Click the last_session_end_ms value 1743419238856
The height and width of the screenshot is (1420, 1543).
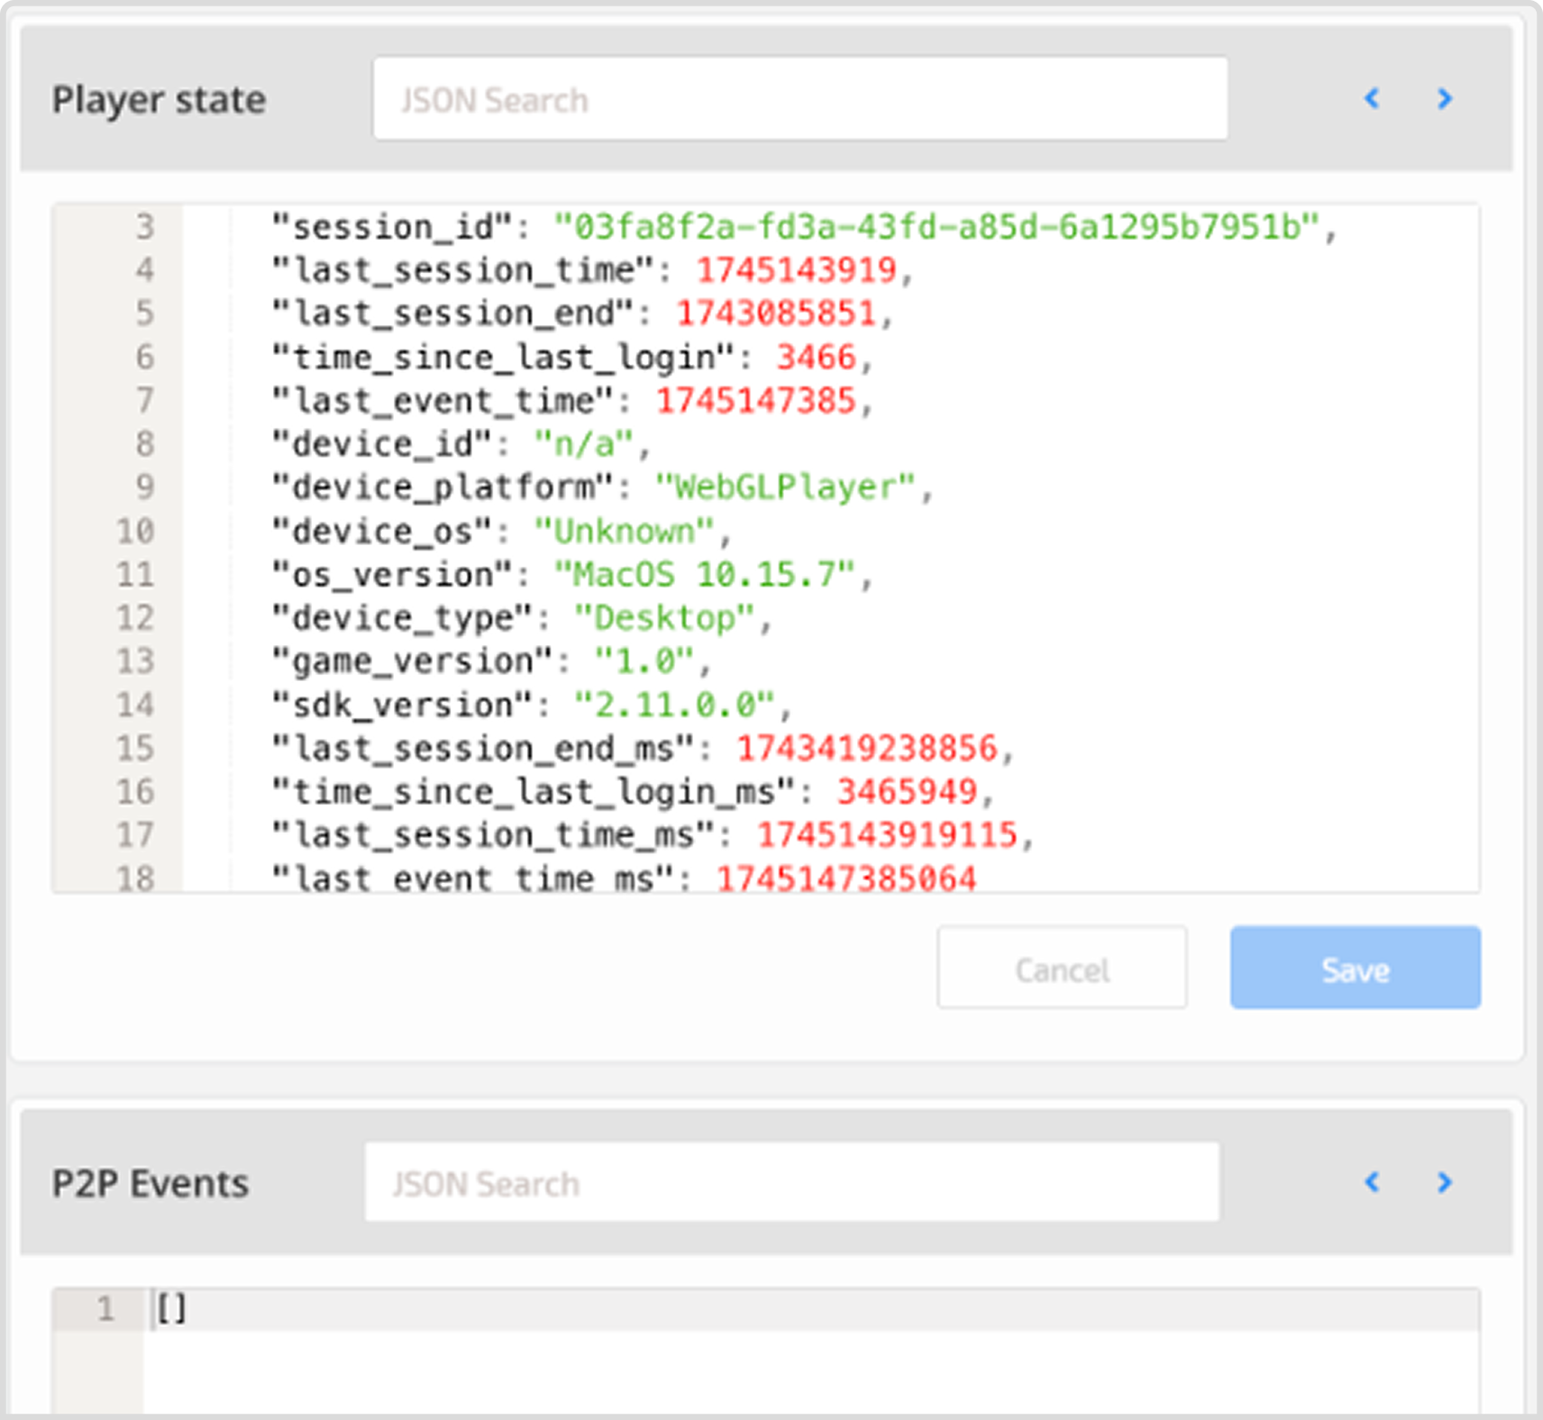[868, 749]
